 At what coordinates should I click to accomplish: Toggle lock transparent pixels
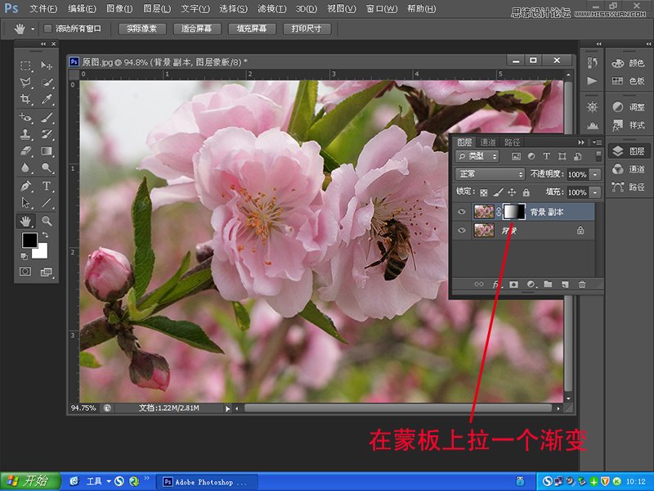[483, 192]
